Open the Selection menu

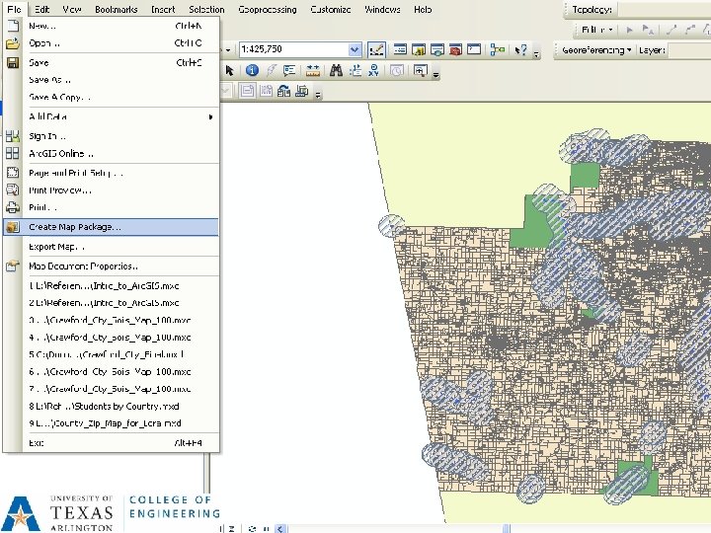pos(206,9)
